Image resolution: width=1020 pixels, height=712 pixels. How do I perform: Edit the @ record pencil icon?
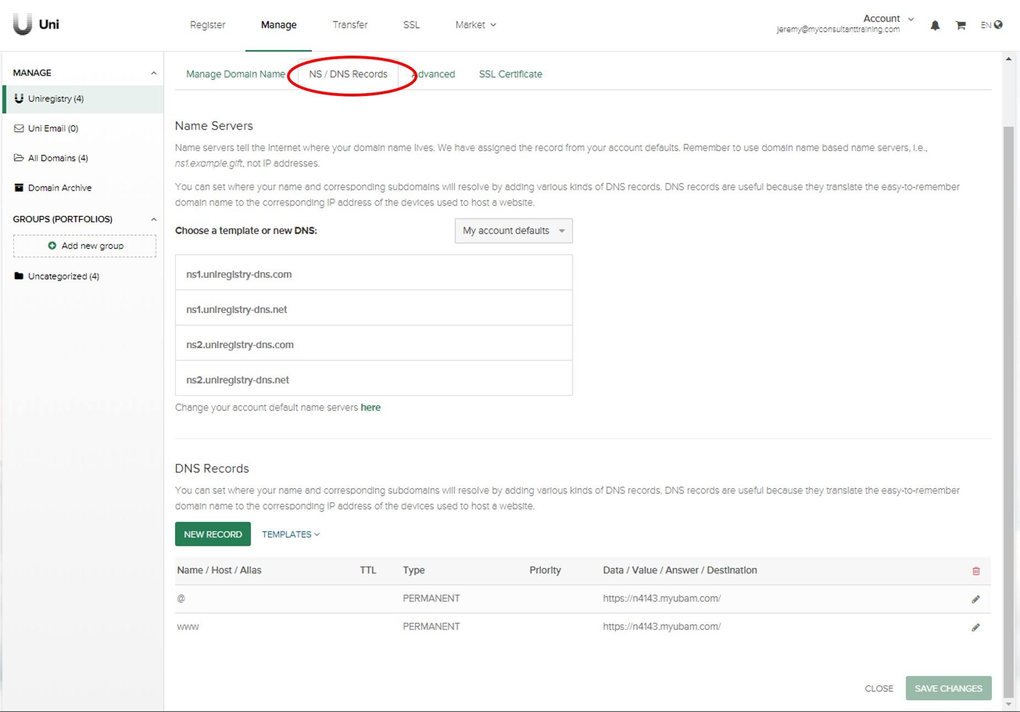[x=975, y=599]
